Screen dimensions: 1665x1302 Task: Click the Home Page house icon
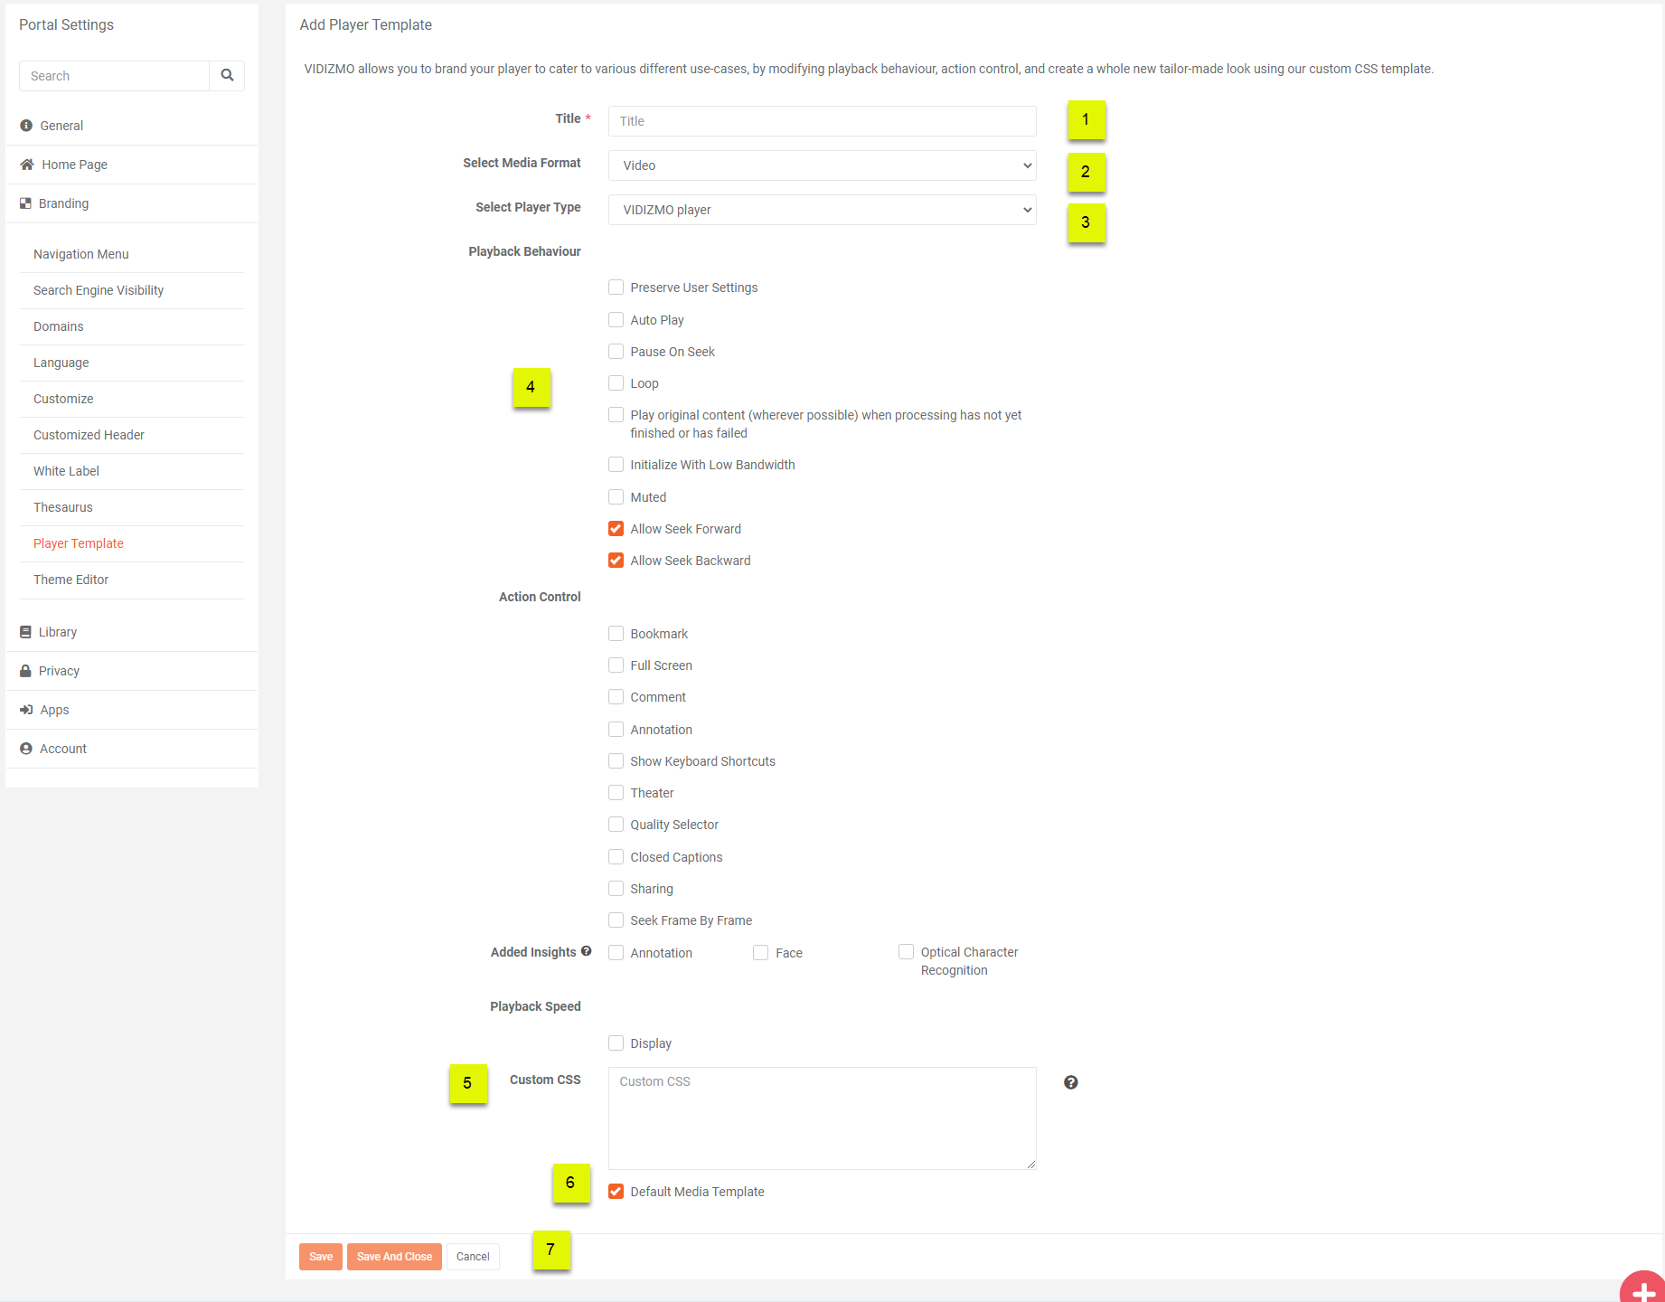click(x=27, y=165)
